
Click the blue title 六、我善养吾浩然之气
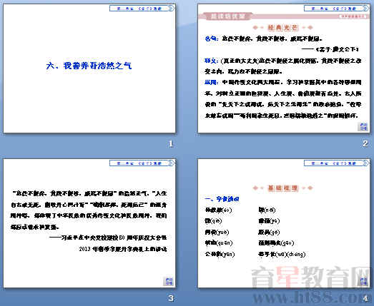(89, 66)
